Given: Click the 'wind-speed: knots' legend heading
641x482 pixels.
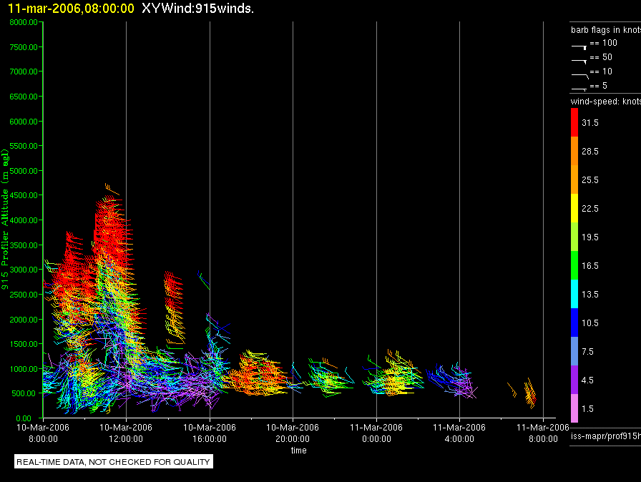Looking at the screenshot, I should (x=606, y=102).
